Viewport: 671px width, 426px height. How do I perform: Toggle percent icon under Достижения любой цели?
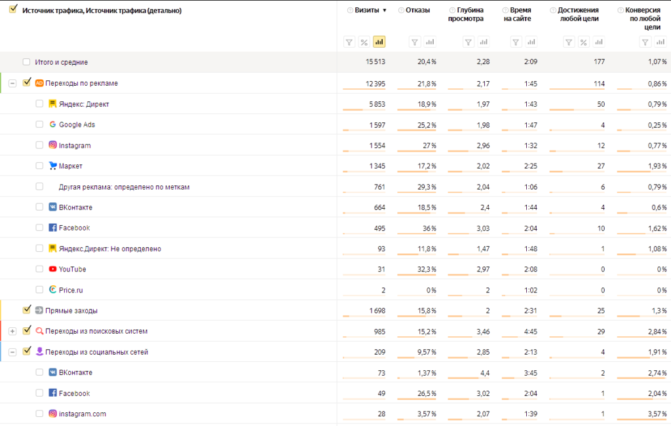point(584,42)
